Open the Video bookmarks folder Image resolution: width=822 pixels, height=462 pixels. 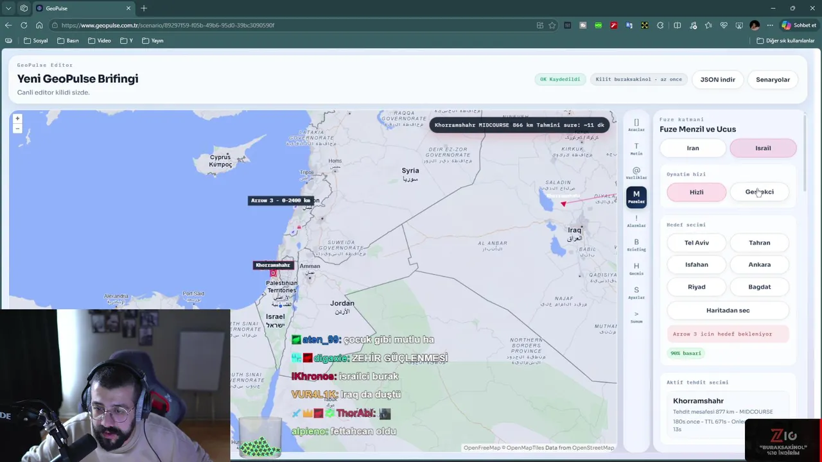[99, 40]
